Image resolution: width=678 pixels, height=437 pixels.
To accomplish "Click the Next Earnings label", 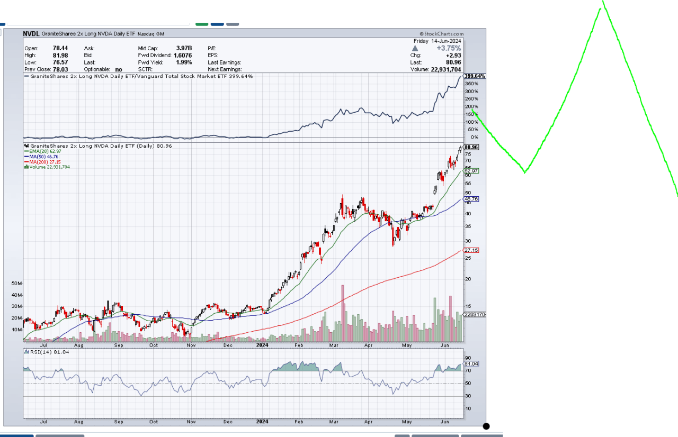I will [x=225, y=69].
